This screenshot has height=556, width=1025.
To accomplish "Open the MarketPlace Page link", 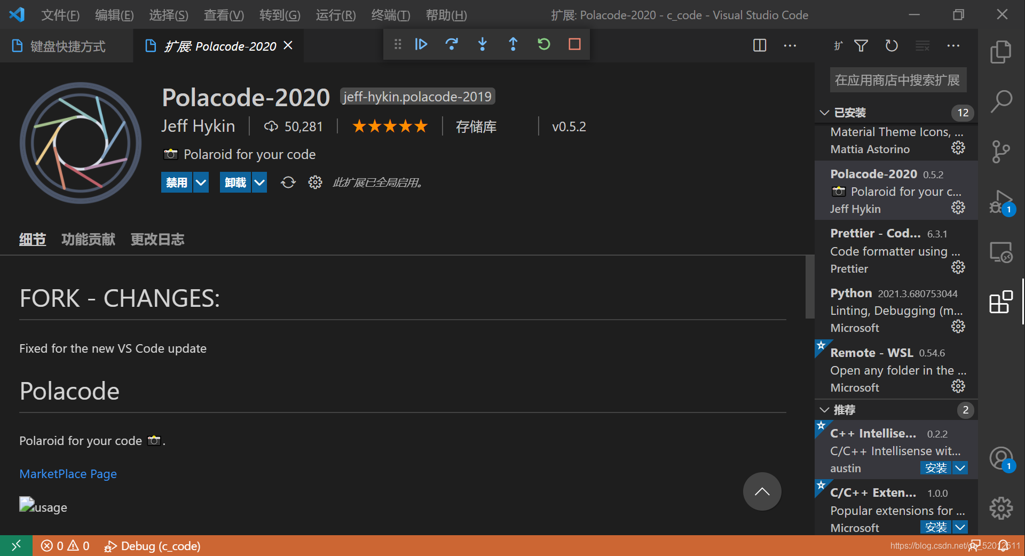I will pos(68,474).
